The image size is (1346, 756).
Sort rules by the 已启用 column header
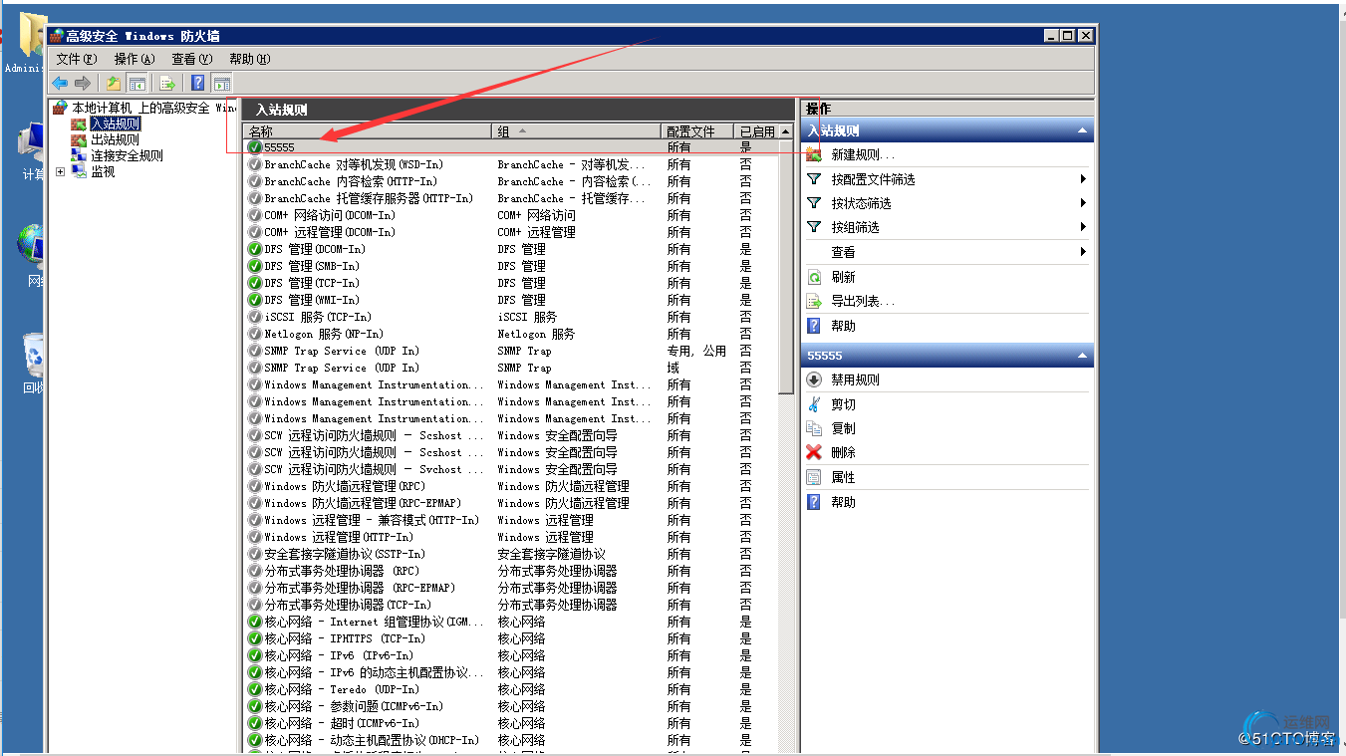(756, 131)
